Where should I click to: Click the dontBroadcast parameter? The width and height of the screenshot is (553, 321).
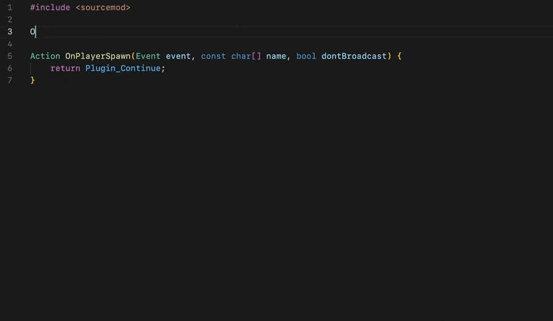tap(354, 56)
